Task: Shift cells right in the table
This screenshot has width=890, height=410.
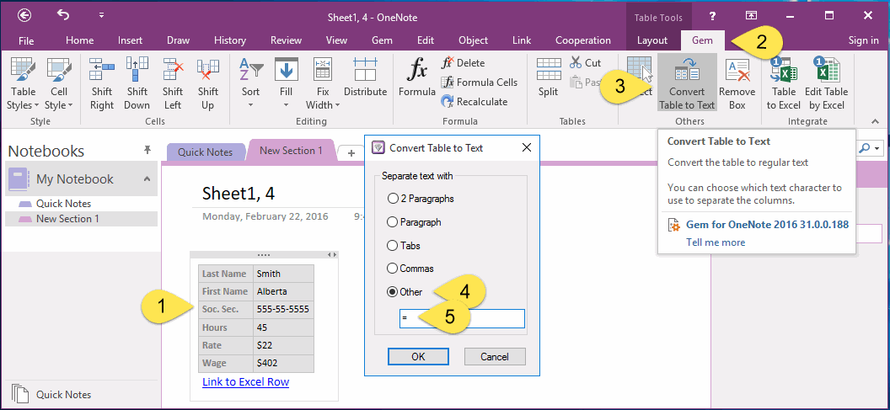Action: pyautogui.click(x=102, y=83)
